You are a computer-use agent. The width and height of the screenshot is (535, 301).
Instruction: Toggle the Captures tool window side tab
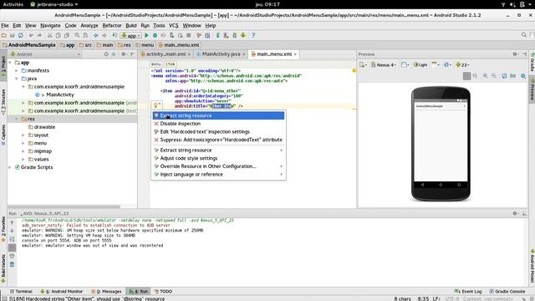[3, 134]
